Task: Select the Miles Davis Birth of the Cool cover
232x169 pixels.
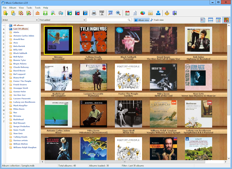Action: (x=163, y=77)
